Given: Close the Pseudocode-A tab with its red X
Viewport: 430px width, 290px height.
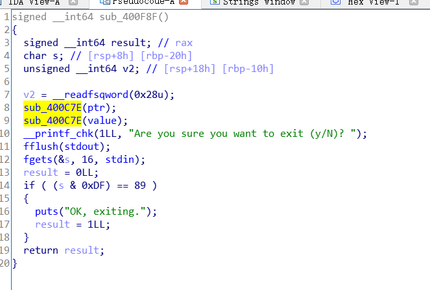Looking at the screenshot, I should 184,2.
